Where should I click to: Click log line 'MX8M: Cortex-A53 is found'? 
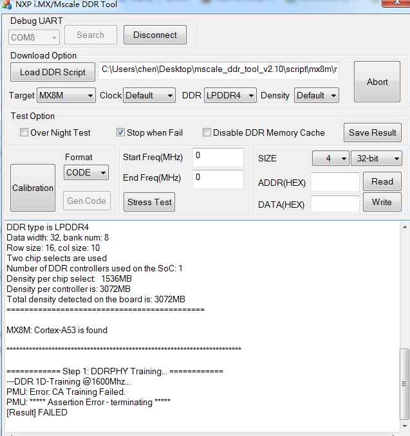point(57,330)
